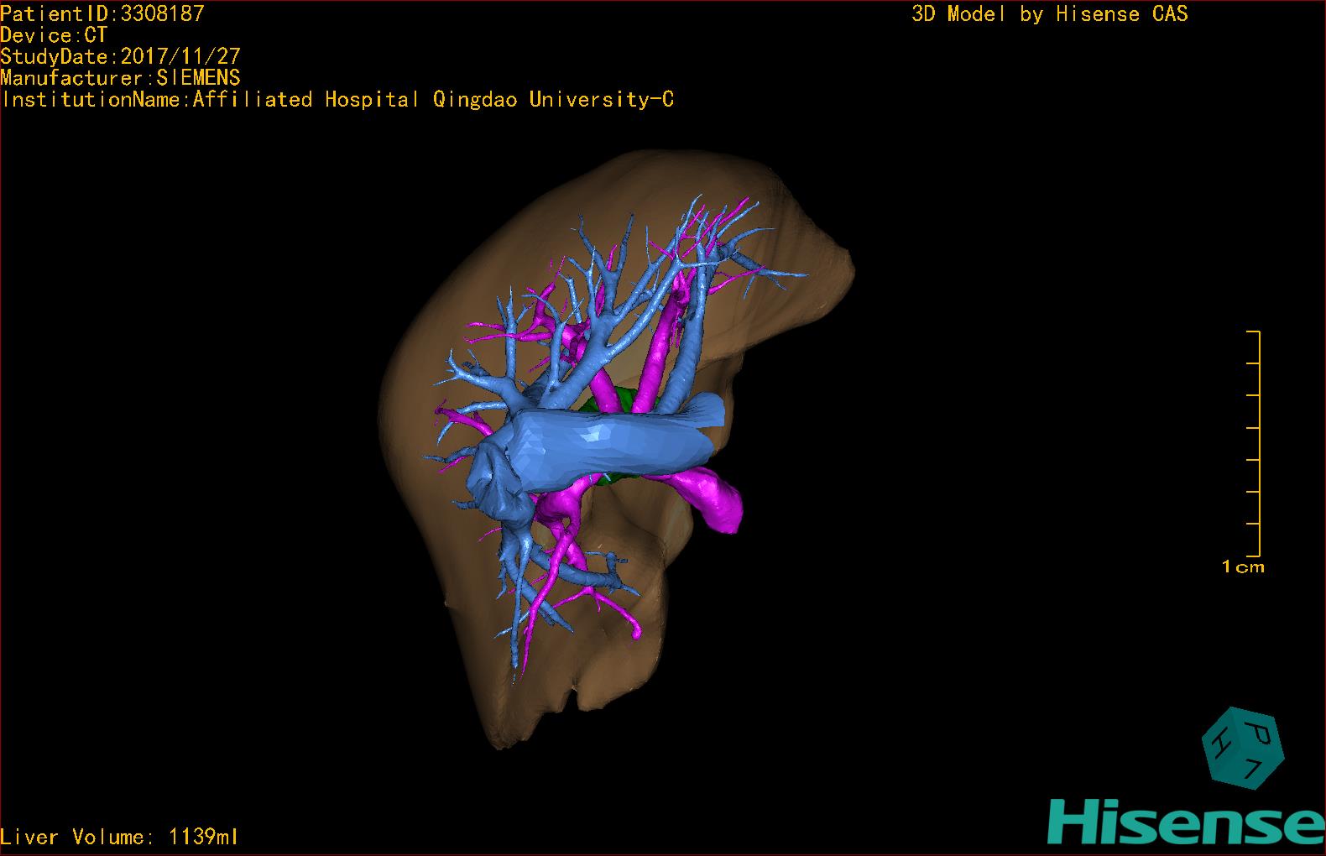The width and height of the screenshot is (1326, 856).
Task: Click the large blue inferior vena cava
Action: point(604,445)
